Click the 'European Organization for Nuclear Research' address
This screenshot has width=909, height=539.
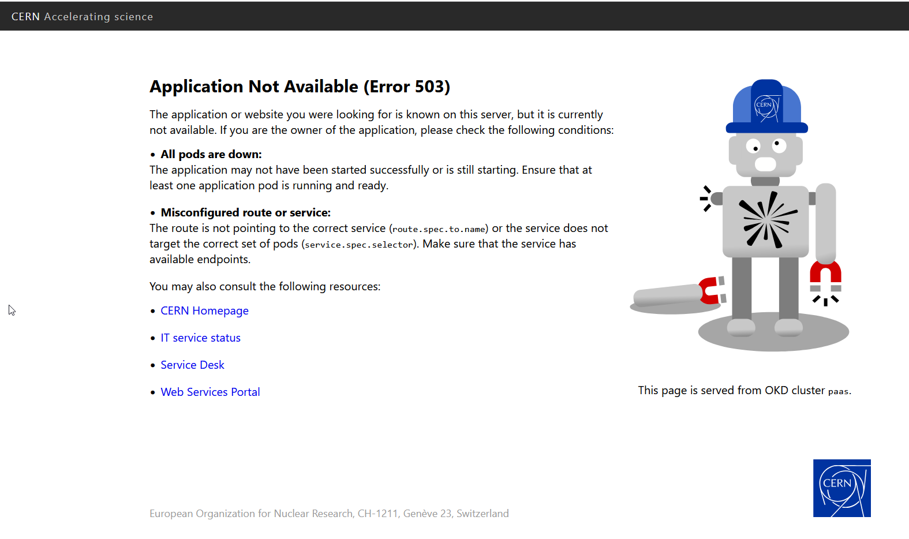(x=329, y=514)
